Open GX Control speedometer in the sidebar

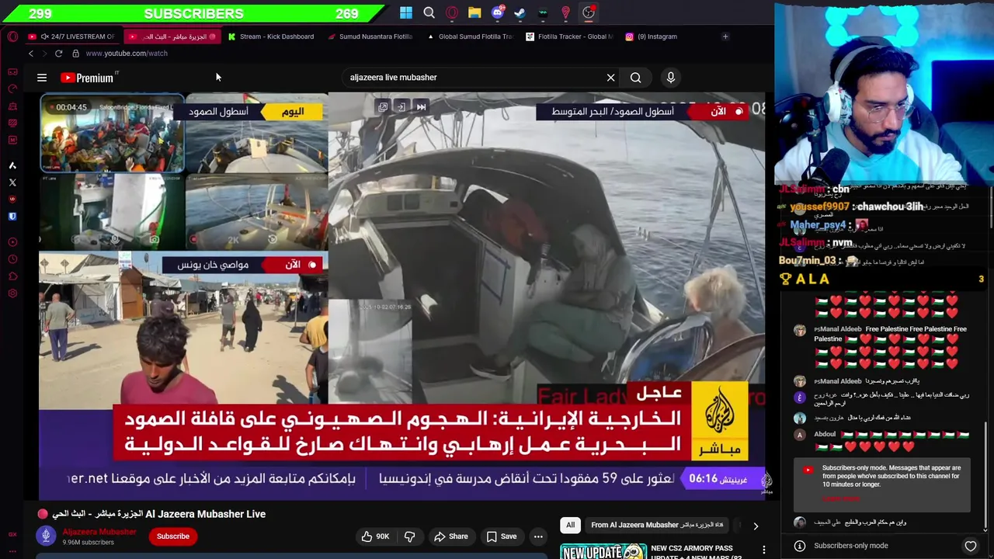point(12,89)
